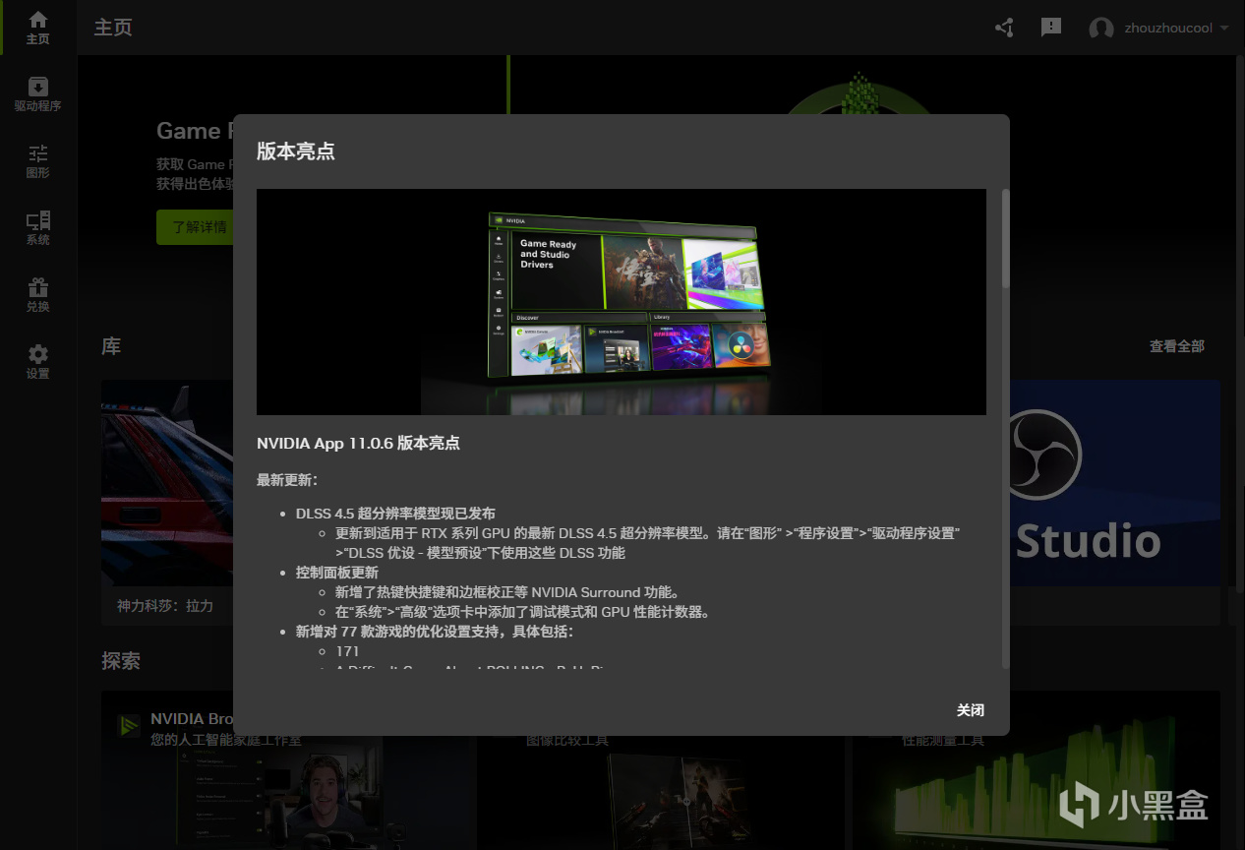Click the NVIDIA App preview image in dialog

(622, 302)
